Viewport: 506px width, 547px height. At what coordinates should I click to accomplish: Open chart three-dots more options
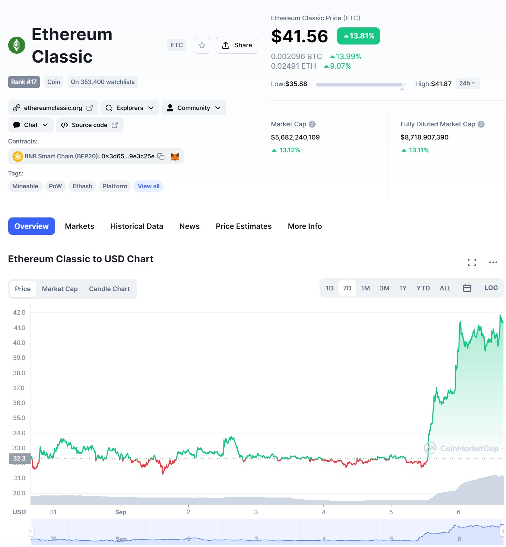pos(493,262)
